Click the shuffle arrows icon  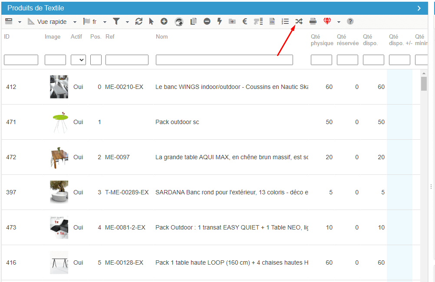pos(299,21)
